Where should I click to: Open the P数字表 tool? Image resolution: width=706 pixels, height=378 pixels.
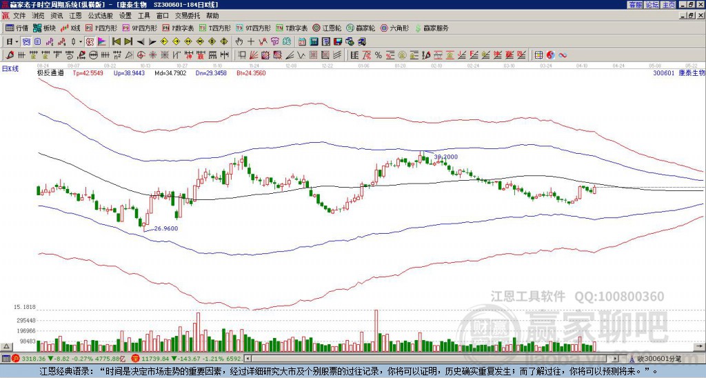179,28
